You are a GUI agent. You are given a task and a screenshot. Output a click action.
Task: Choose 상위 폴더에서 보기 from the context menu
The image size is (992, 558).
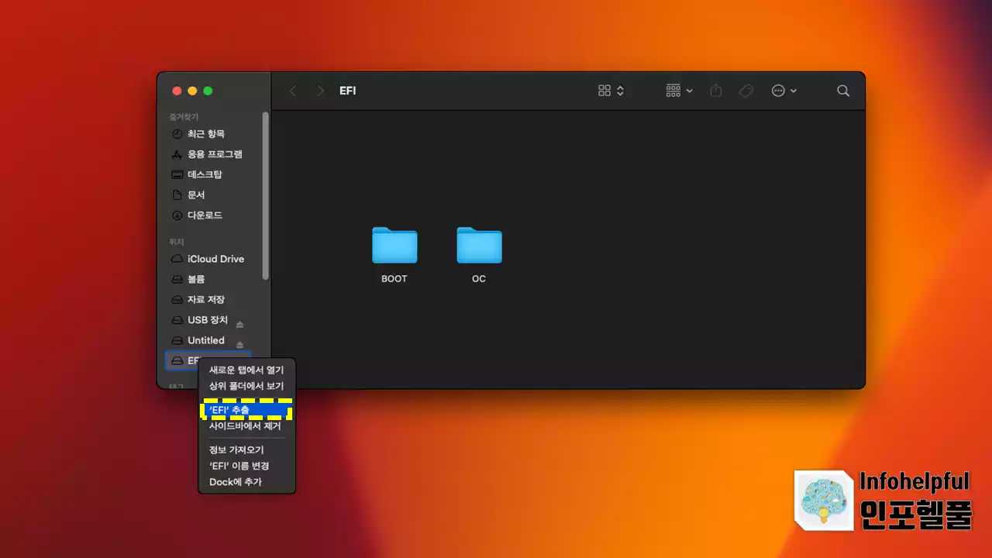247,385
